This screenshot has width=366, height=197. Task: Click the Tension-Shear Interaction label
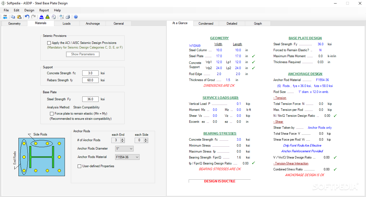click(x=291, y=163)
